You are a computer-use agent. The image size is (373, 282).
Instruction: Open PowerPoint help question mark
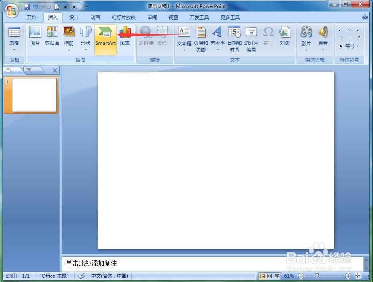pyautogui.click(x=365, y=17)
